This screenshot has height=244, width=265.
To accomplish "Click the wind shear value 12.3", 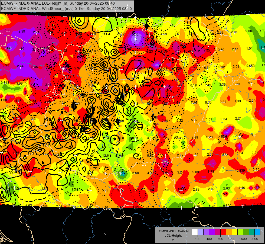I will pyautogui.click(x=32, y=119).
